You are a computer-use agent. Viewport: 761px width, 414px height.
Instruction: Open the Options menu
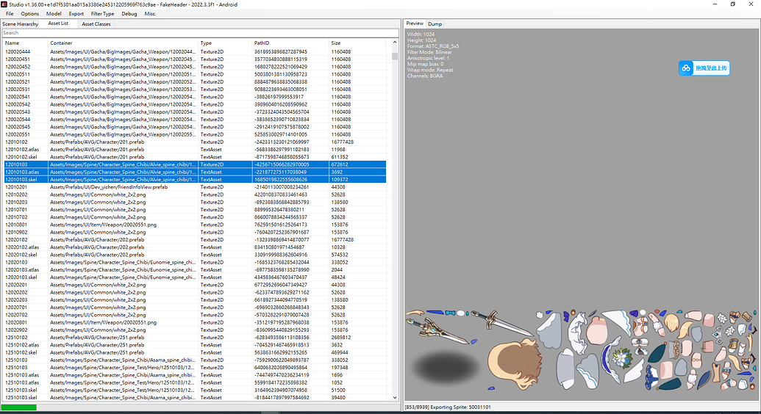(x=30, y=14)
